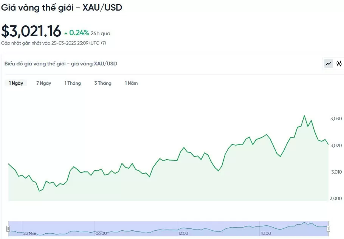Switch to the line chart view icon
344x239 pixels.
pyautogui.click(x=329, y=64)
